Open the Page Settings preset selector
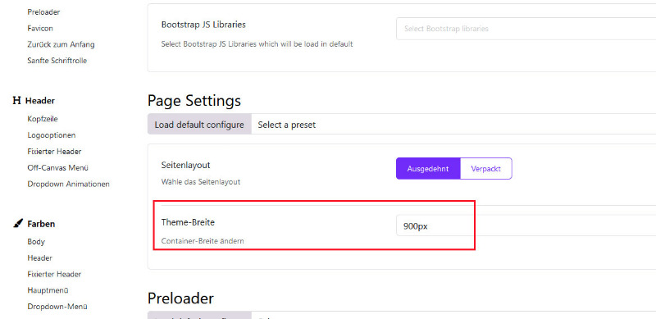The image size is (656, 319). tap(453, 125)
